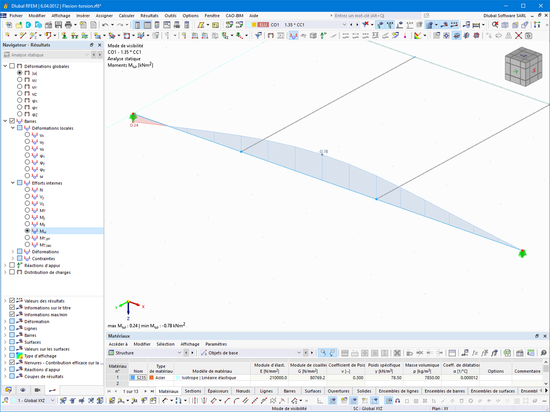
Task: Click the Undo arrow icon
Action: pyautogui.click(x=105, y=25)
